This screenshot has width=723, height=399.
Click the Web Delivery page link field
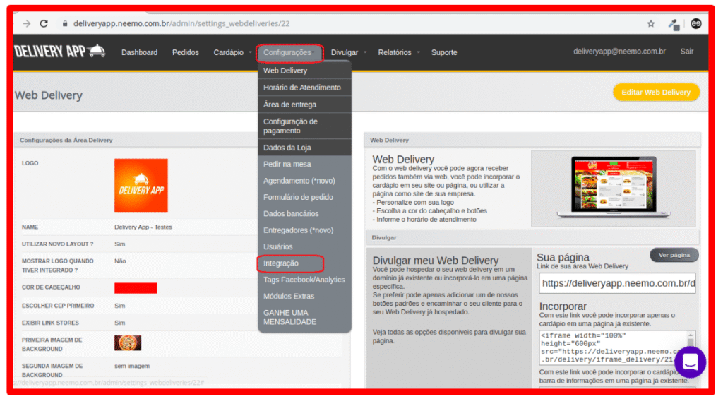tap(616, 284)
